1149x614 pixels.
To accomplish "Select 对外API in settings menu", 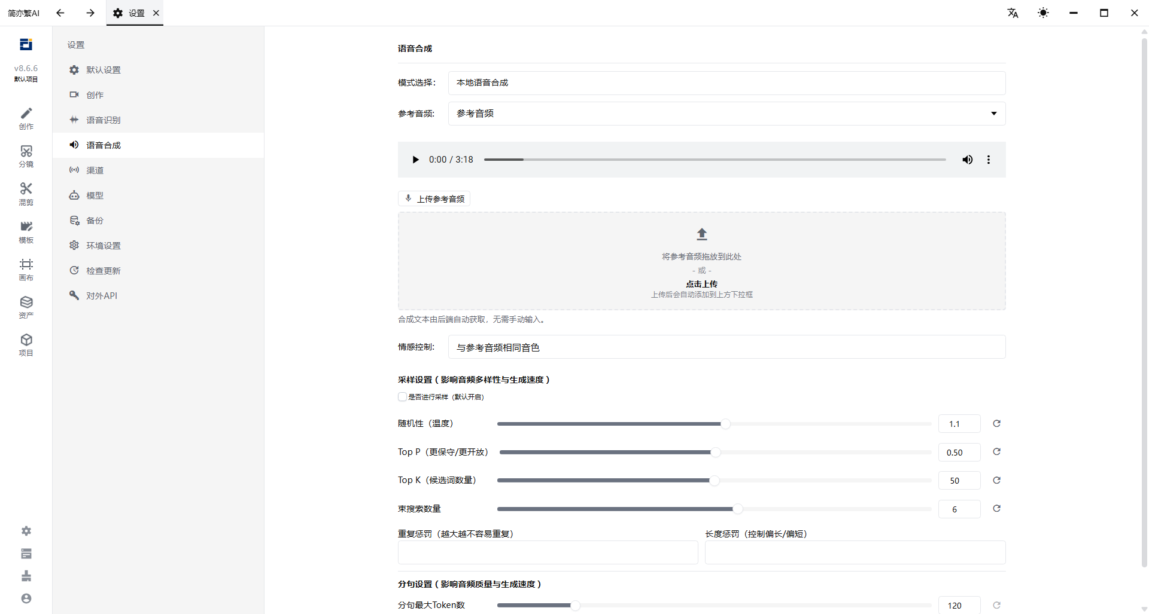I will [x=158, y=296].
